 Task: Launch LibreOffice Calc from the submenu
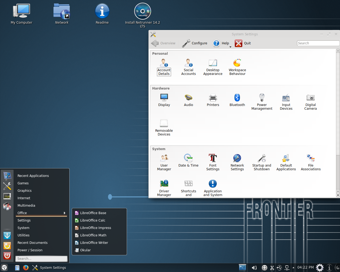[x=99, y=220]
